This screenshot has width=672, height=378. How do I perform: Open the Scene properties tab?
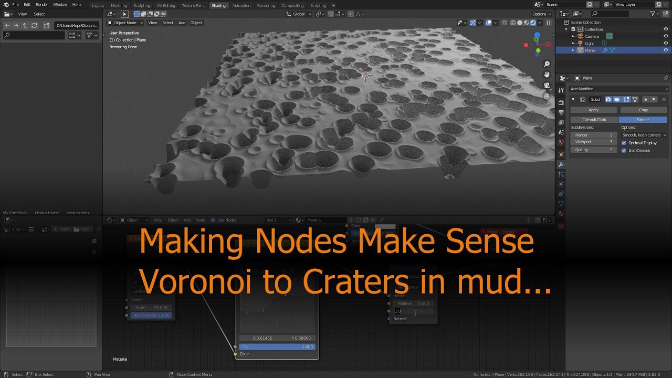[561, 132]
